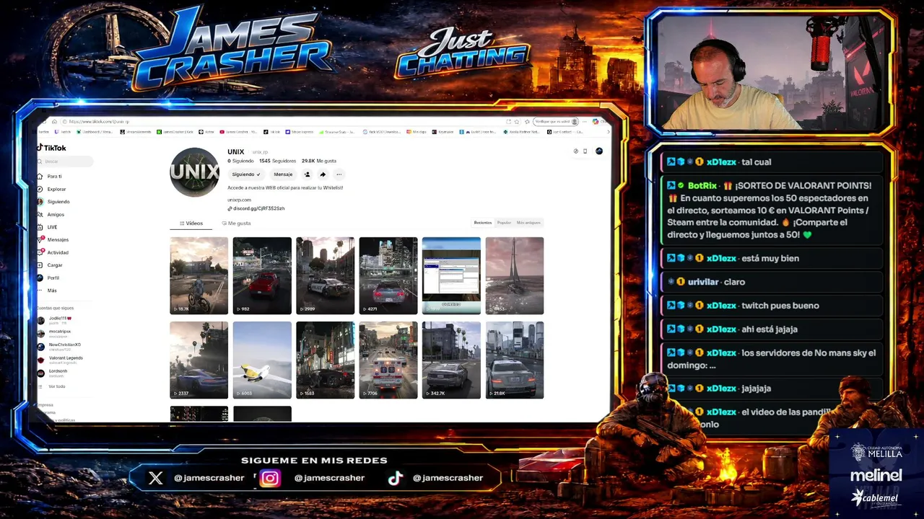Open the Actividad notifications
Image resolution: width=924 pixels, height=519 pixels.
[x=53, y=252]
